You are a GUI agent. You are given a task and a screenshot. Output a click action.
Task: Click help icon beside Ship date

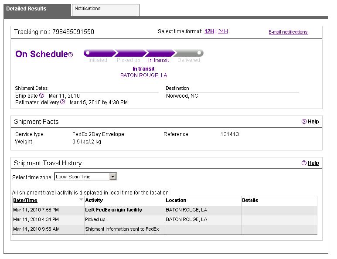click(42, 95)
